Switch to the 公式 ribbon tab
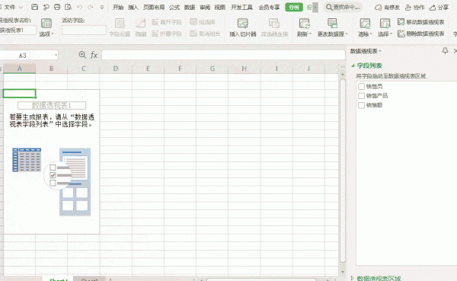457x281 pixels. tap(174, 8)
